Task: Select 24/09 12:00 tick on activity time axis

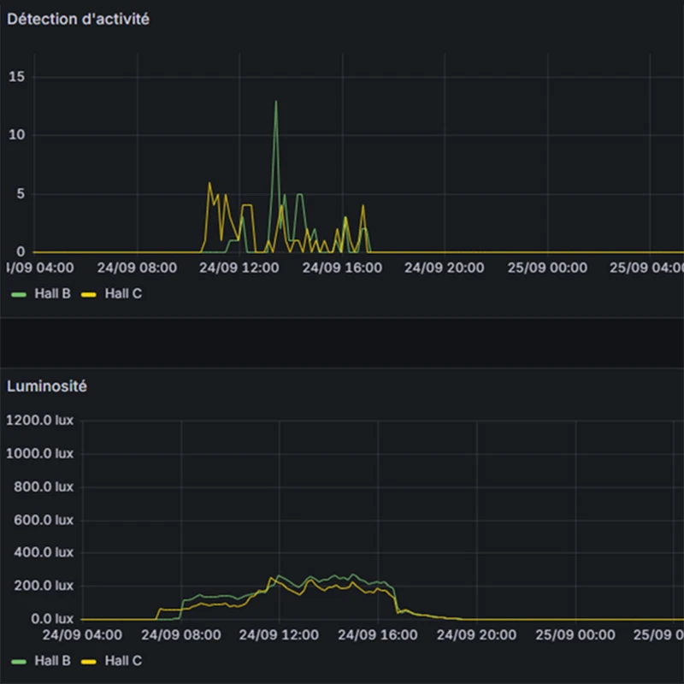Action: pyautogui.click(x=239, y=268)
